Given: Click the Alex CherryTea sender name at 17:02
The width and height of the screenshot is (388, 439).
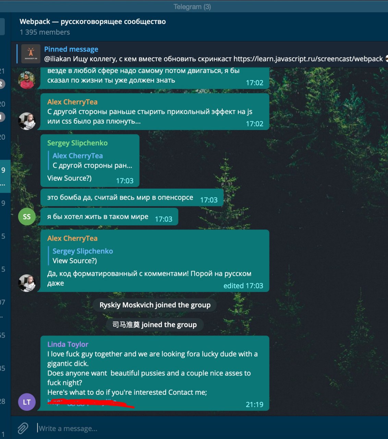Looking at the screenshot, I should 72,102.
